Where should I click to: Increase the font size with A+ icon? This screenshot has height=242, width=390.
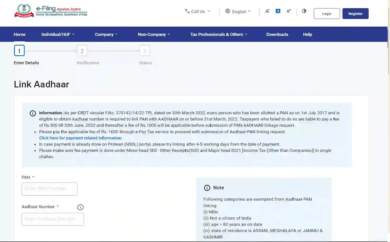[289, 11]
